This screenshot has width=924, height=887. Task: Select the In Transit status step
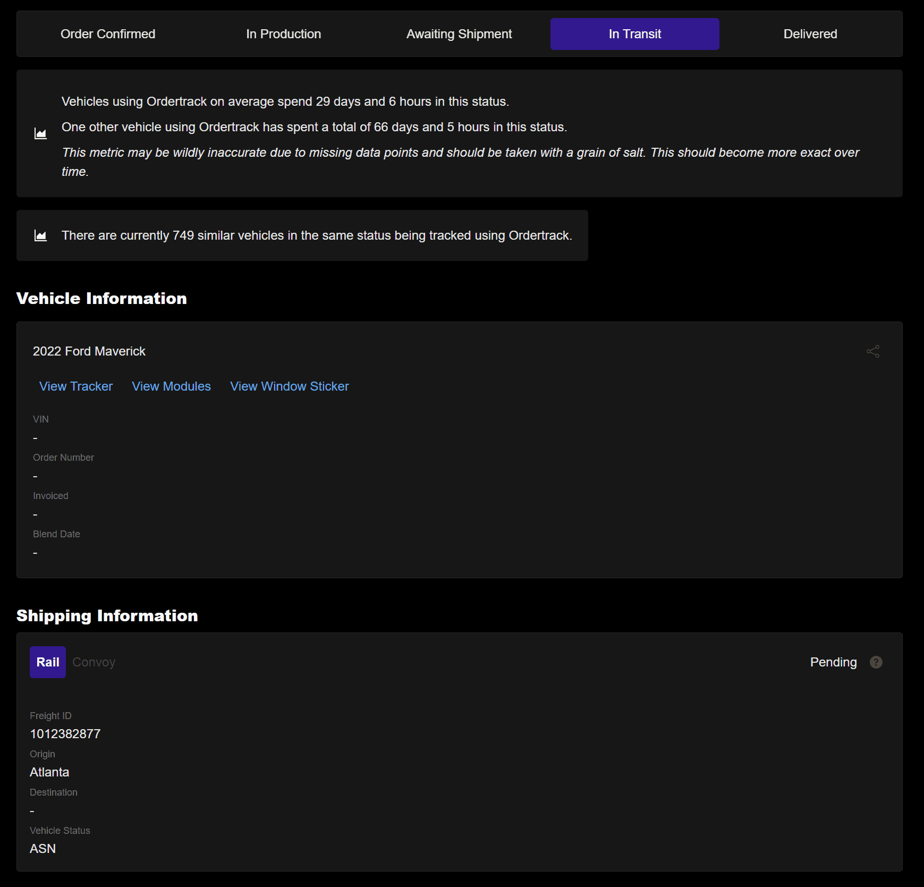pyautogui.click(x=635, y=34)
